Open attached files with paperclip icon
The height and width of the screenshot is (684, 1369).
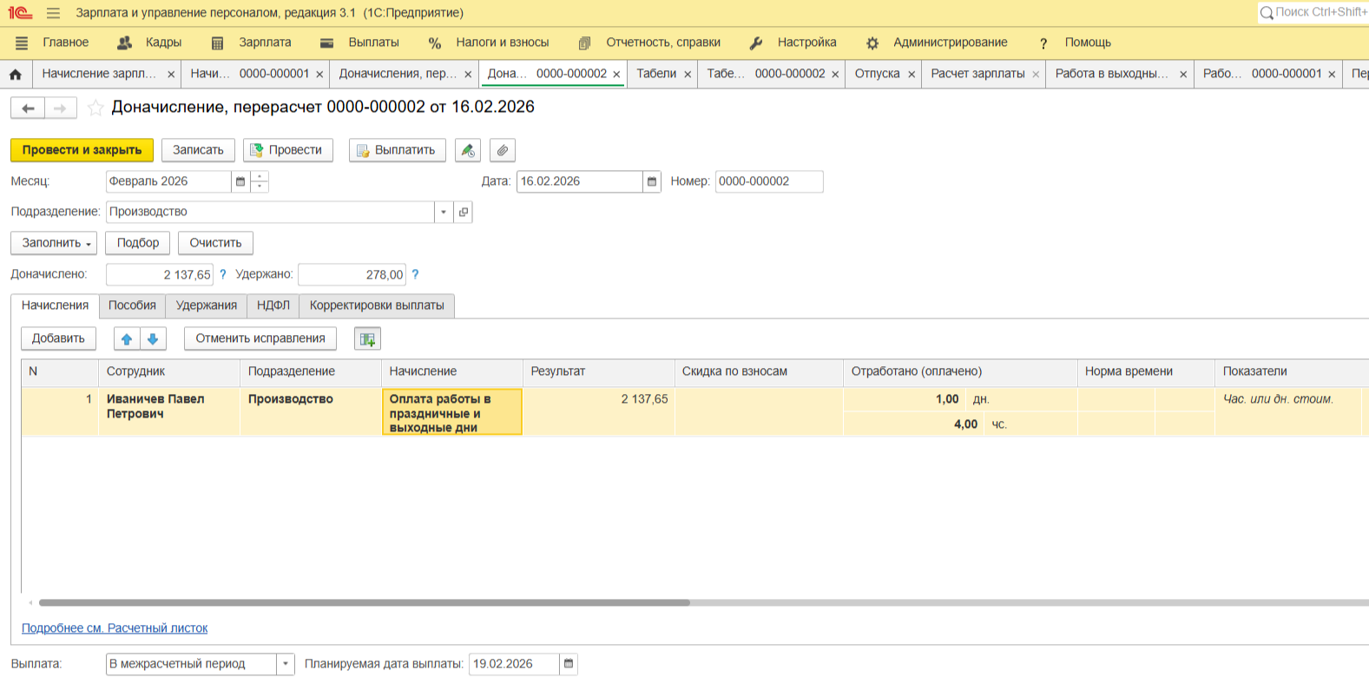pyautogui.click(x=503, y=150)
